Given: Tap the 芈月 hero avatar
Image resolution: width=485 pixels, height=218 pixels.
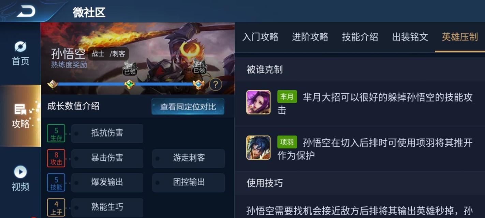Looking at the screenshot, I should pyautogui.click(x=259, y=102).
